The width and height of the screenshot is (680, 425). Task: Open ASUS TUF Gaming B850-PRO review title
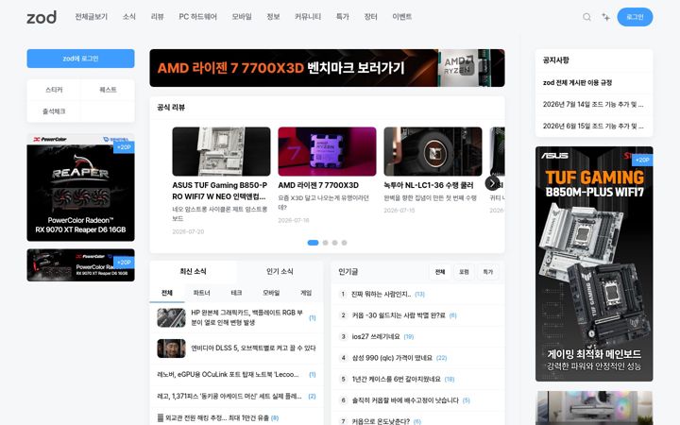tap(219, 191)
